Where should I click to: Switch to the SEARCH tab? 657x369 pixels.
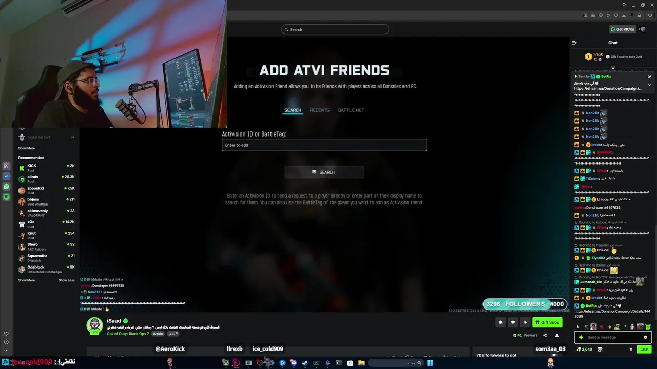pos(293,110)
